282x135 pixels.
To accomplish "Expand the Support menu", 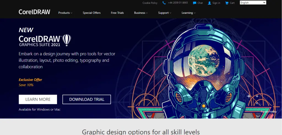I will [165, 13].
